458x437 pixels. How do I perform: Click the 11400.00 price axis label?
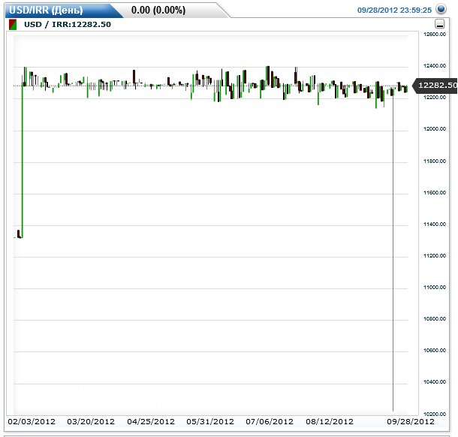[x=435, y=224]
